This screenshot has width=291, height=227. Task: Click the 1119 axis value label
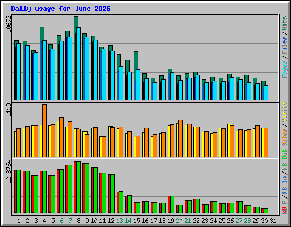(x=9, y=110)
